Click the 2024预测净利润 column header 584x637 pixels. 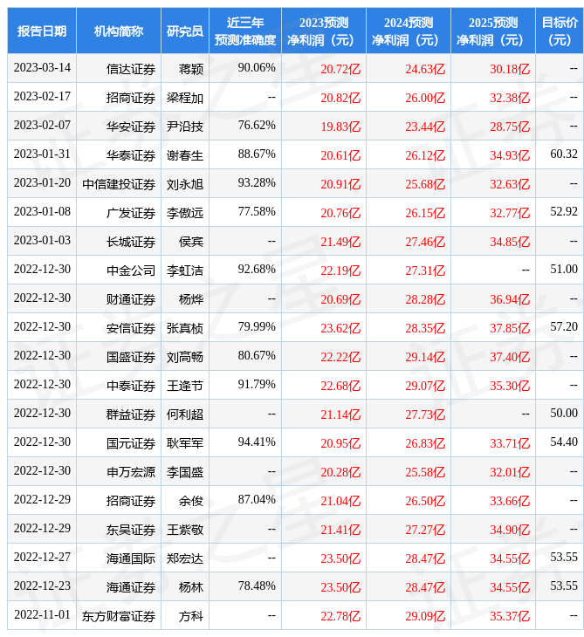click(x=409, y=31)
